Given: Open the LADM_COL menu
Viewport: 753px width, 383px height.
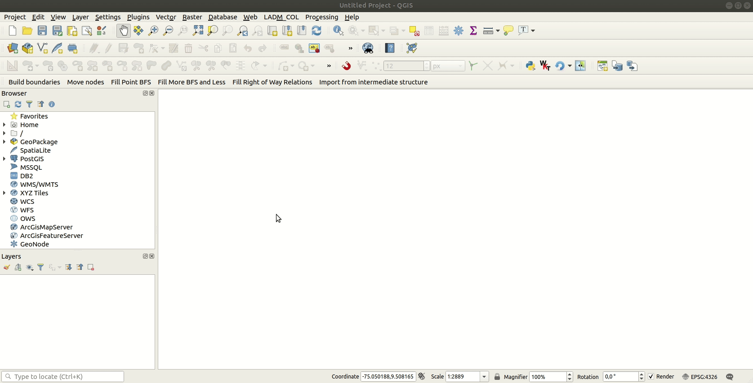Looking at the screenshot, I should click(281, 17).
